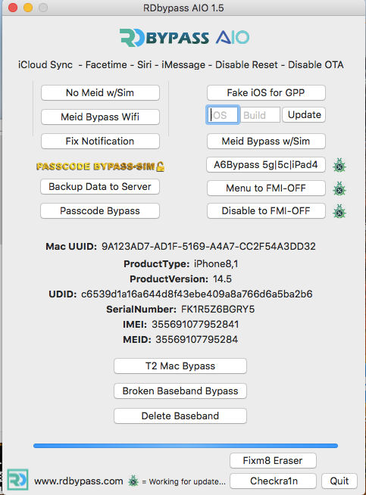Screen dimensions: 366x495
Task: Run Fix Notification
Action: 100,141
